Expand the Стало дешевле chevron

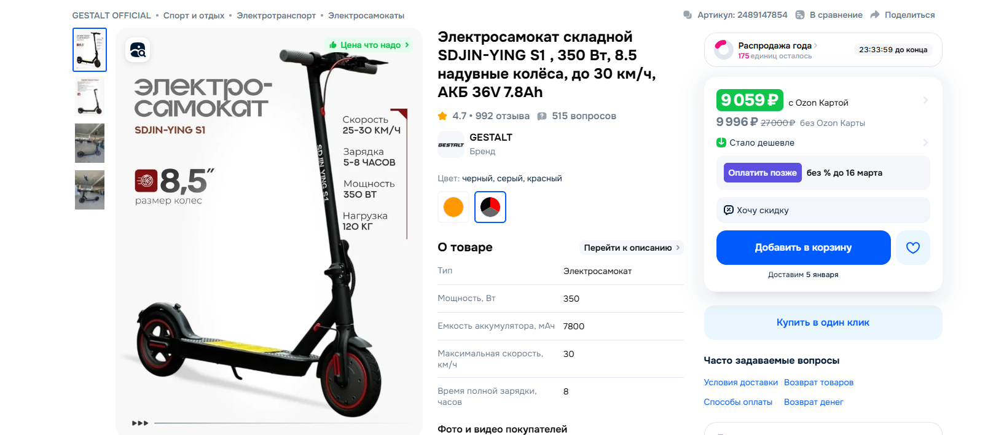point(925,143)
